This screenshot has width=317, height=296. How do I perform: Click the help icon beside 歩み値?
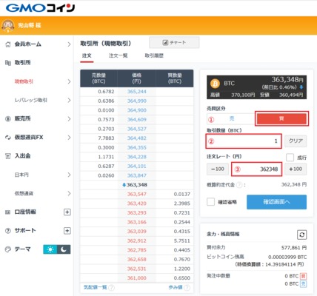coord(187,288)
